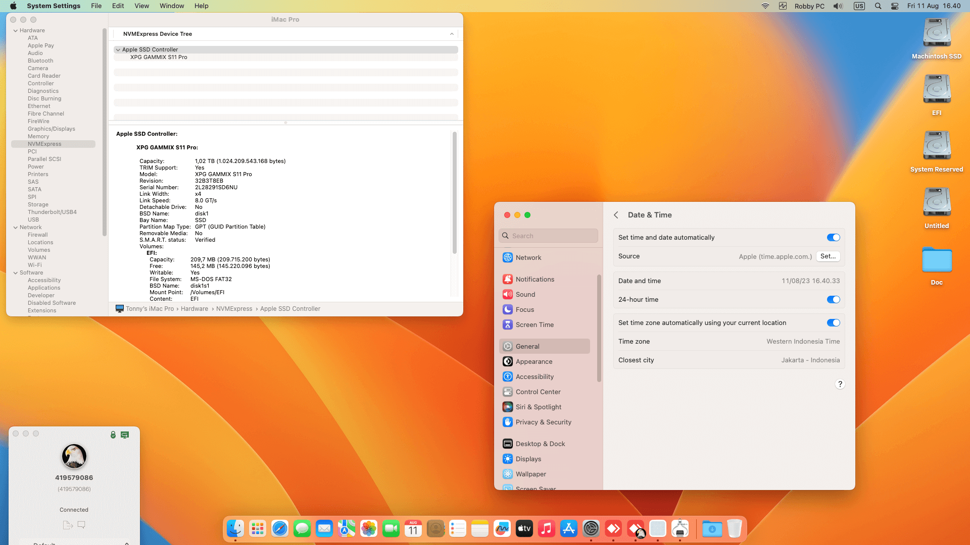Open the View menu
Viewport: 970px width, 545px height.
tap(141, 6)
